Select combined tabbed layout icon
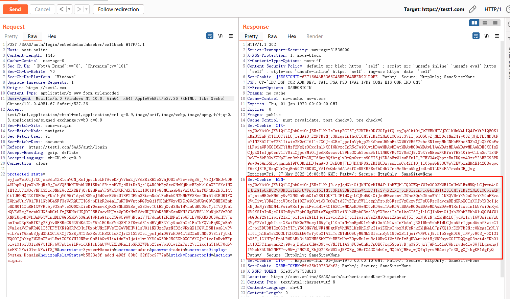 click(x=495, y=23)
